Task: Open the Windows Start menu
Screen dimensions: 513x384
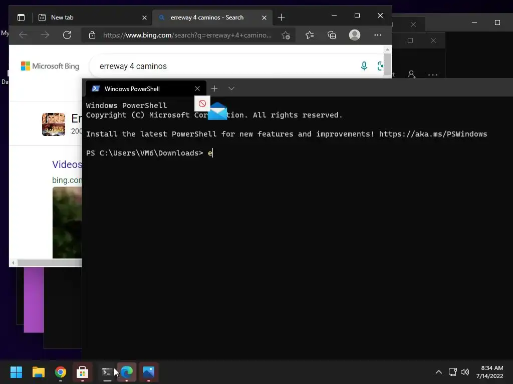Action: [16, 372]
